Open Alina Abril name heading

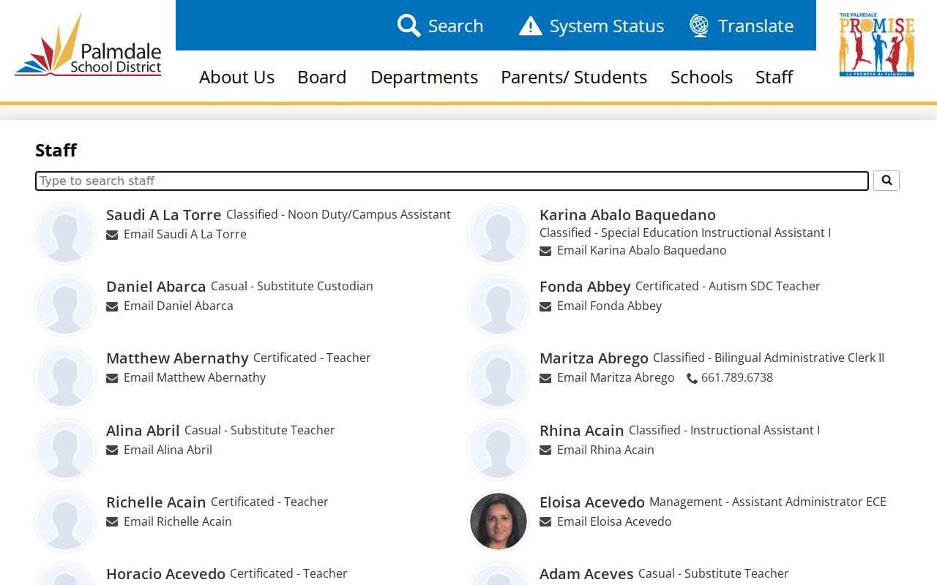(x=143, y=431)
